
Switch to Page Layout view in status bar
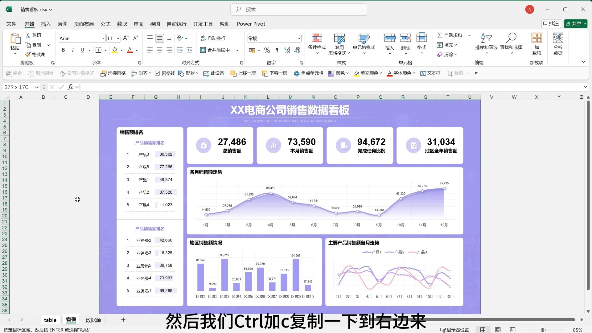coord(498,330)
